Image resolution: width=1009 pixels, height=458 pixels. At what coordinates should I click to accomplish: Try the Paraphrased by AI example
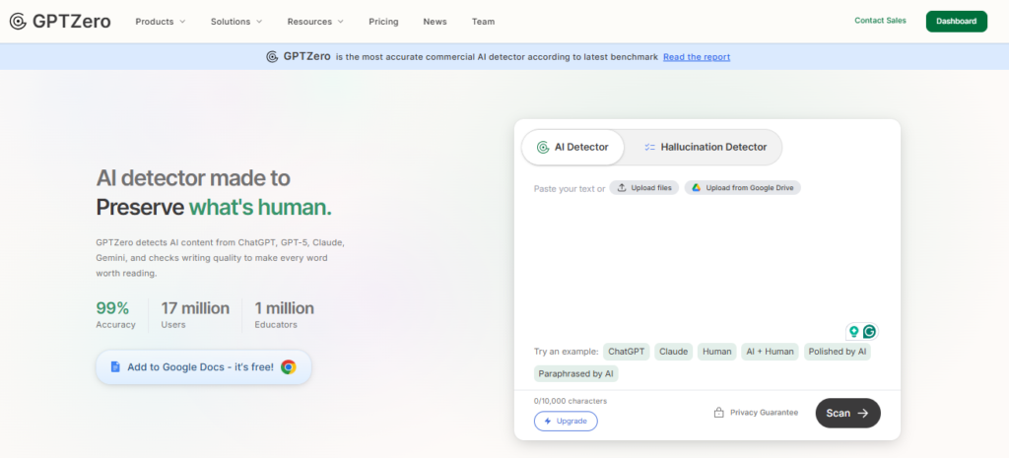575,373
